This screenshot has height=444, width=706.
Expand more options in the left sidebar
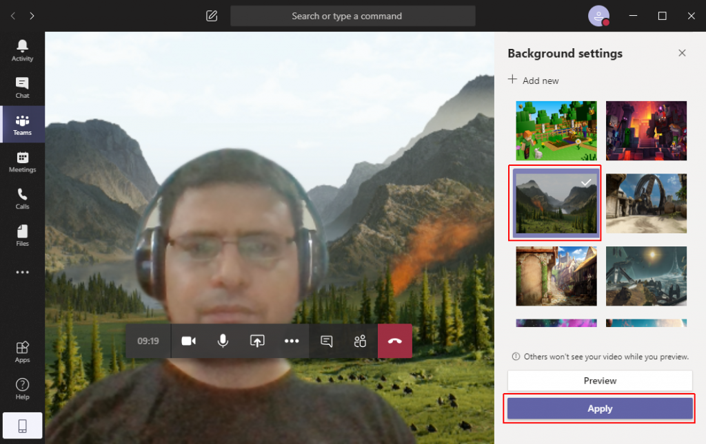(x=22, y=272)
